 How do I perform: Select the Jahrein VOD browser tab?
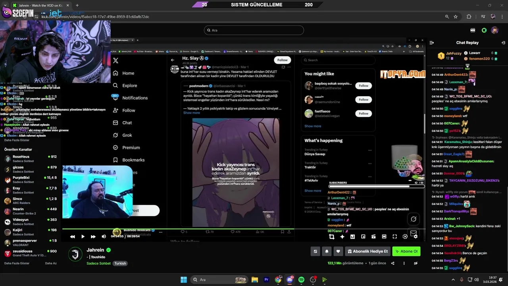[40, 5]
